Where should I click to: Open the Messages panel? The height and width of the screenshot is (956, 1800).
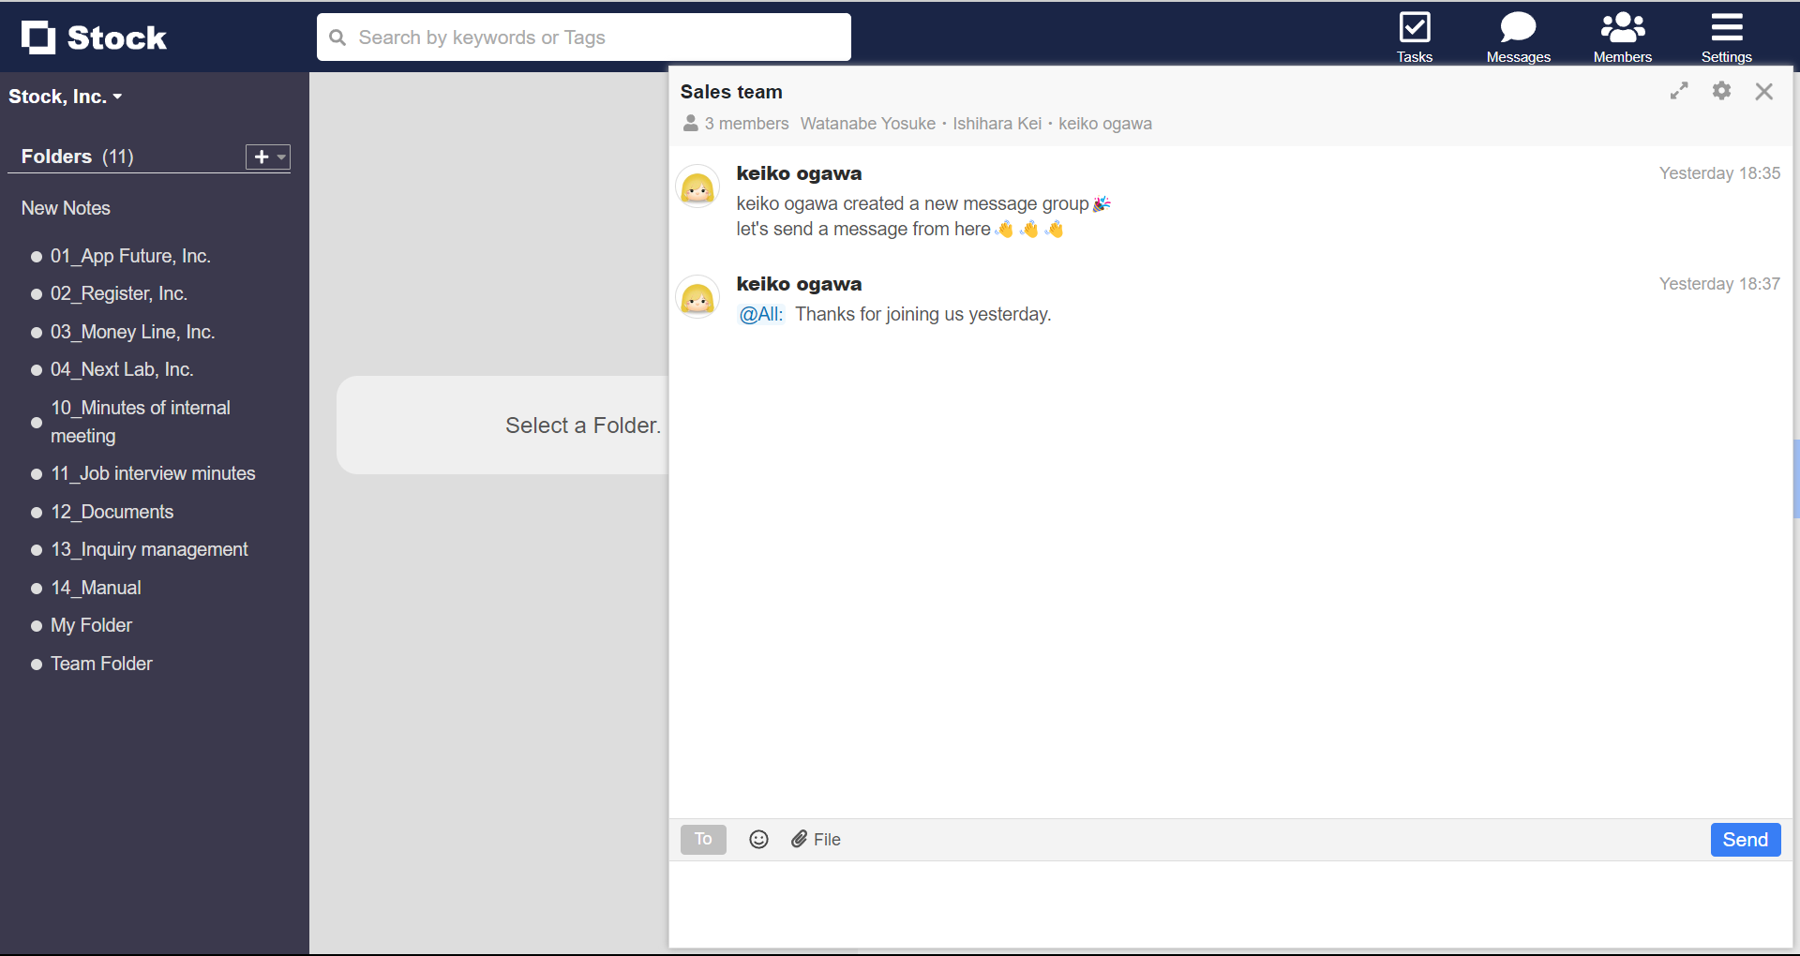click(1518, 37)
